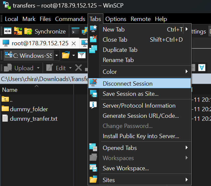Screen dimensions: 211x186
Task: Click the Compare Directories toolbar icon
Action: 7,31
